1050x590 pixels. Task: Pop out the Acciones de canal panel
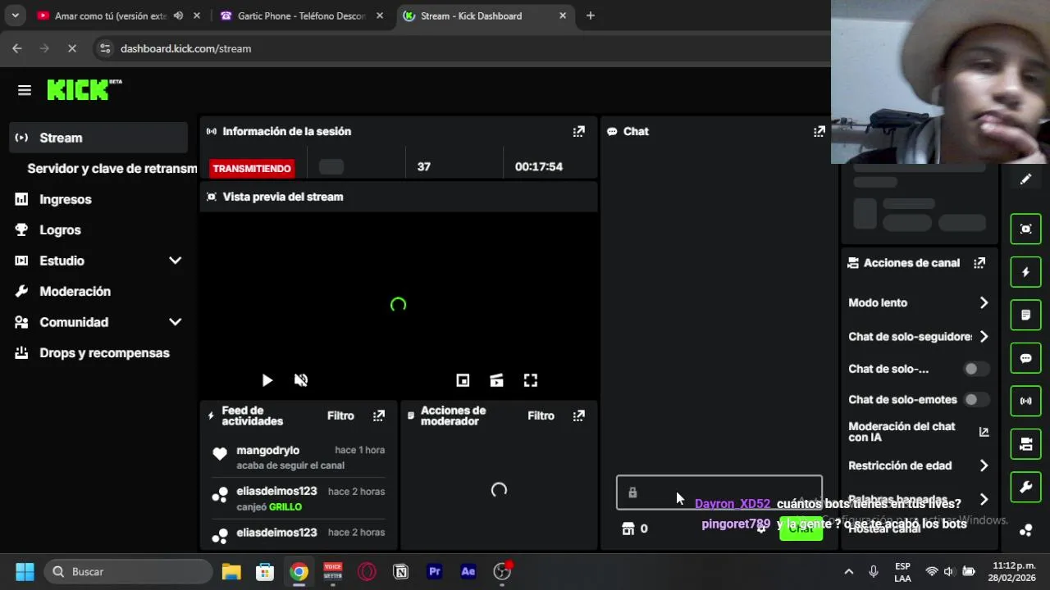[979, 263]
